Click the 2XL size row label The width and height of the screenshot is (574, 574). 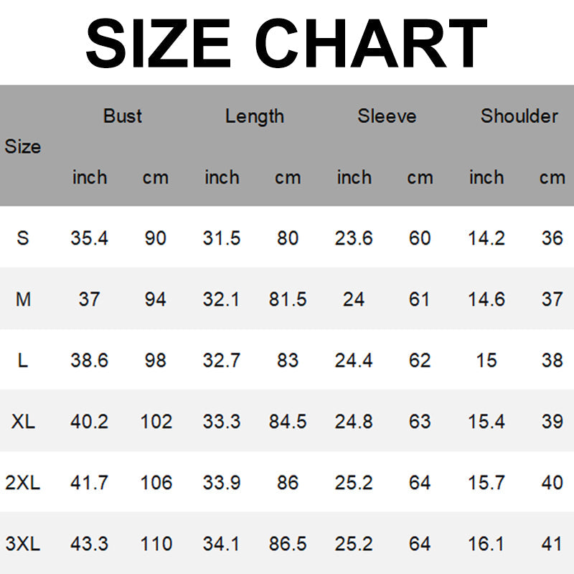click(23, 483)
